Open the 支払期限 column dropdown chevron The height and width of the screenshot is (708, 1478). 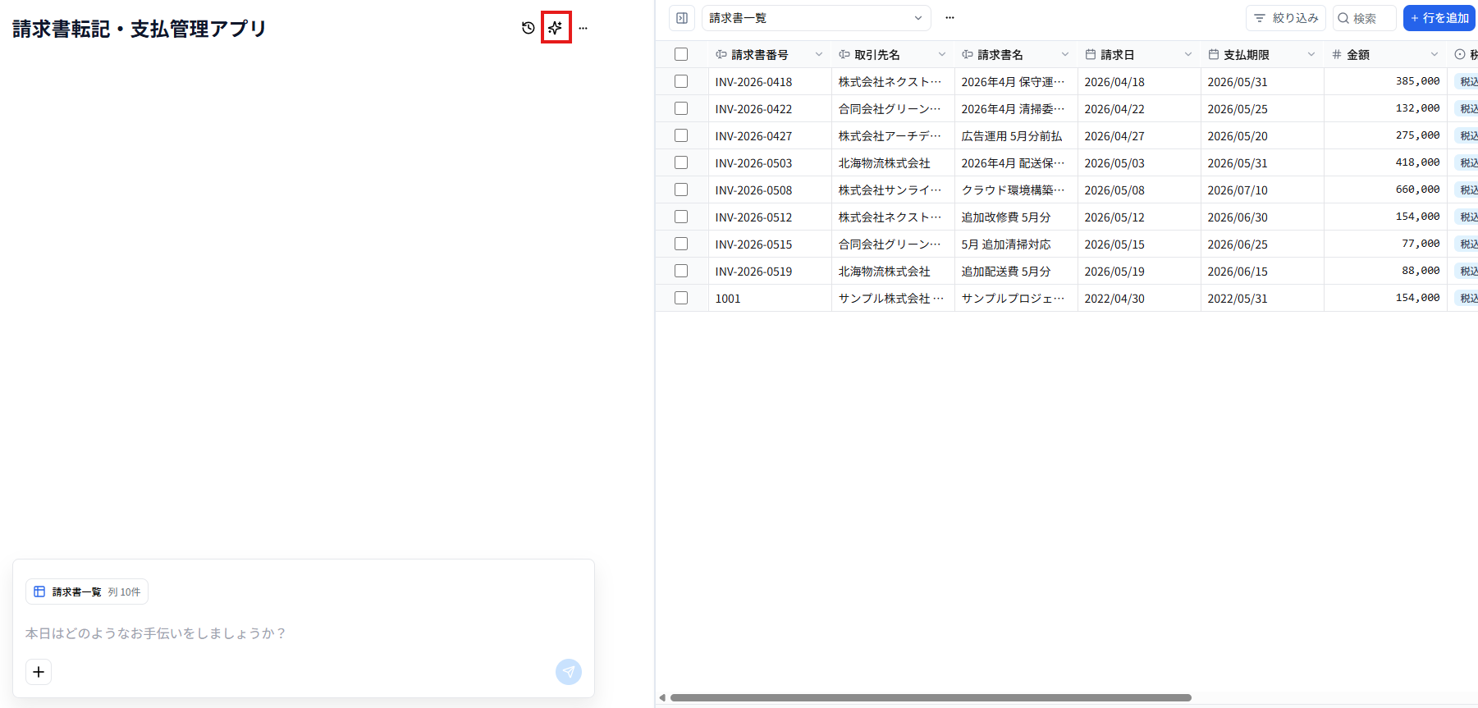[x=1311, y=54]
